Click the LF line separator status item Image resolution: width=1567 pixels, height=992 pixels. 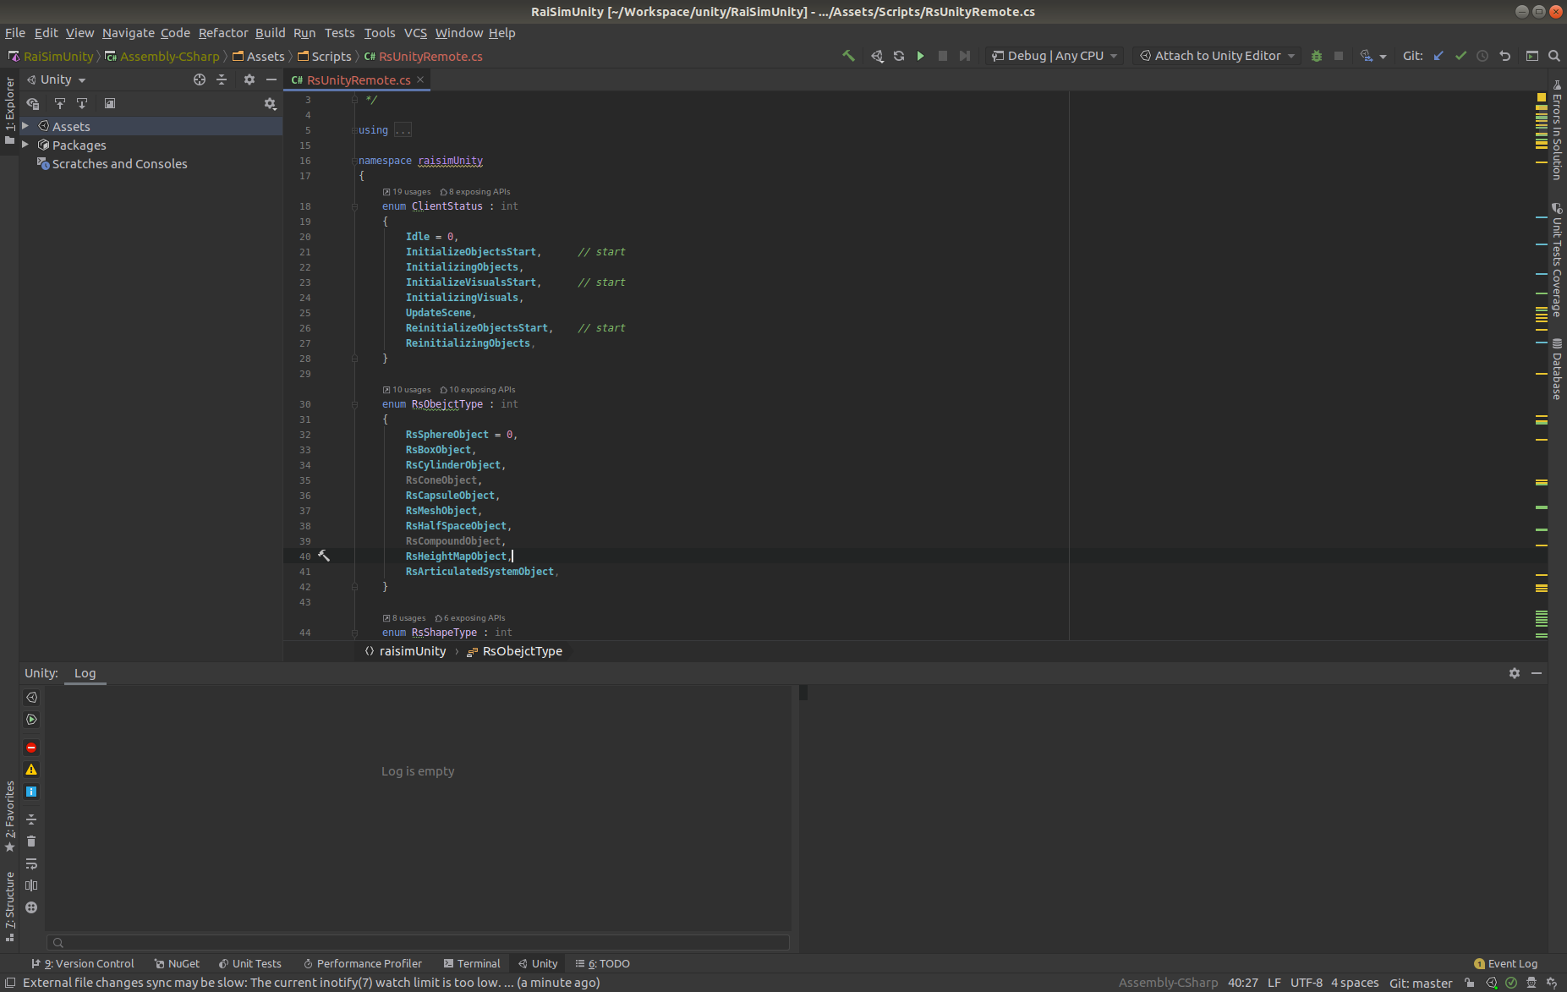[x=1274, y=983]
